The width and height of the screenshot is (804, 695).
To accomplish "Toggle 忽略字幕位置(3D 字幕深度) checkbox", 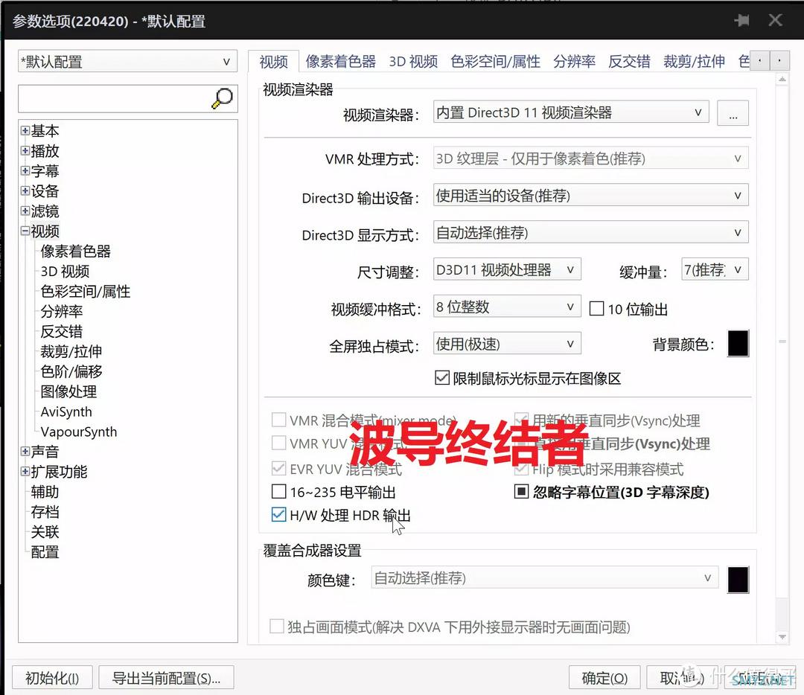I will (x=521, y=492).
